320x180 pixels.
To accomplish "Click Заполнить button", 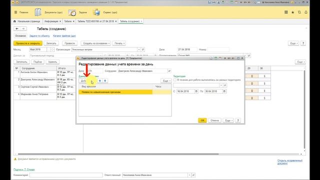I will [x=21, y=62].
